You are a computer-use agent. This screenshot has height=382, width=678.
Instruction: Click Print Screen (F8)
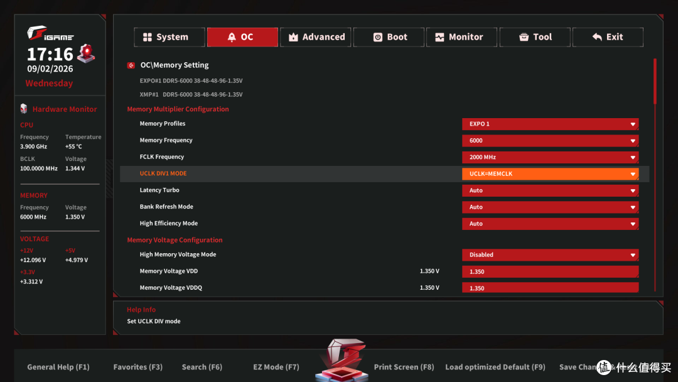point(404,367)
